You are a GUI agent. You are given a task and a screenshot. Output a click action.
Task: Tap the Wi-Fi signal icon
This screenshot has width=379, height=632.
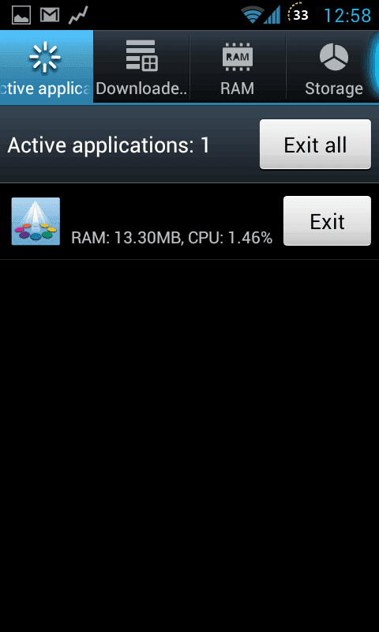(252, 16)
